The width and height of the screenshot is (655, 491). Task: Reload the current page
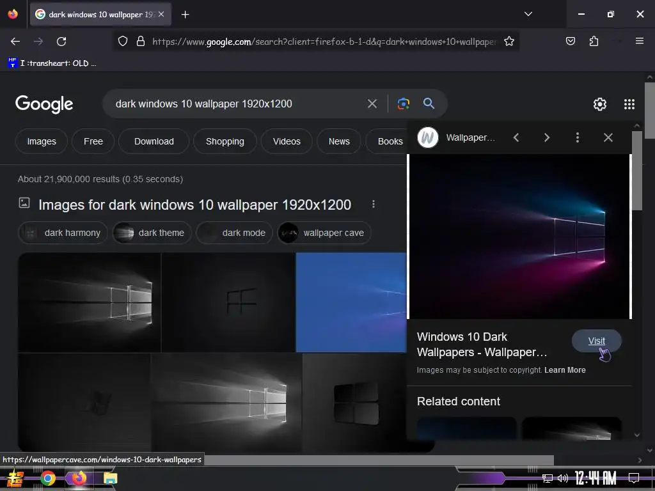61,42
